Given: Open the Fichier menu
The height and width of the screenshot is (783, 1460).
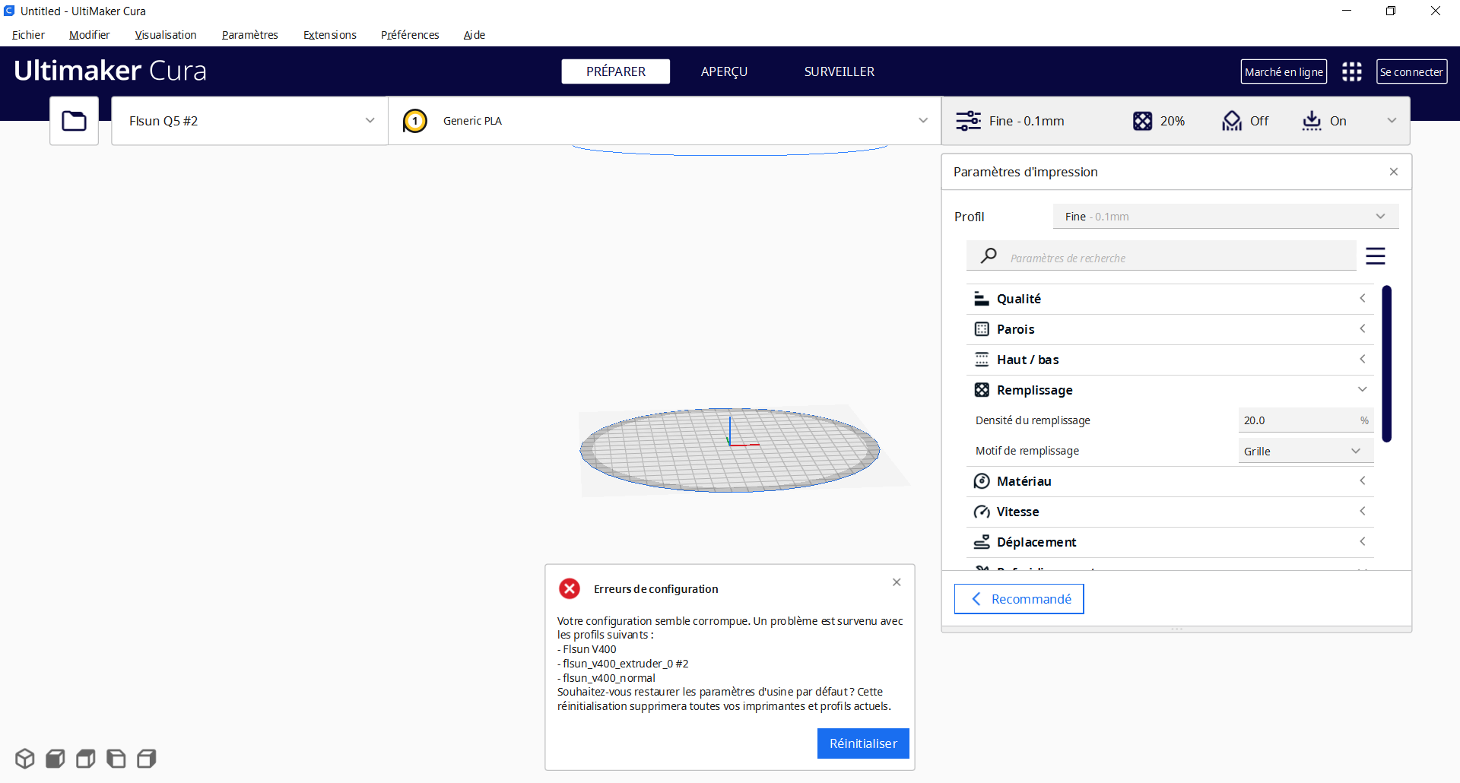Looking at the screenshot, I should click(x=28, y=35).
